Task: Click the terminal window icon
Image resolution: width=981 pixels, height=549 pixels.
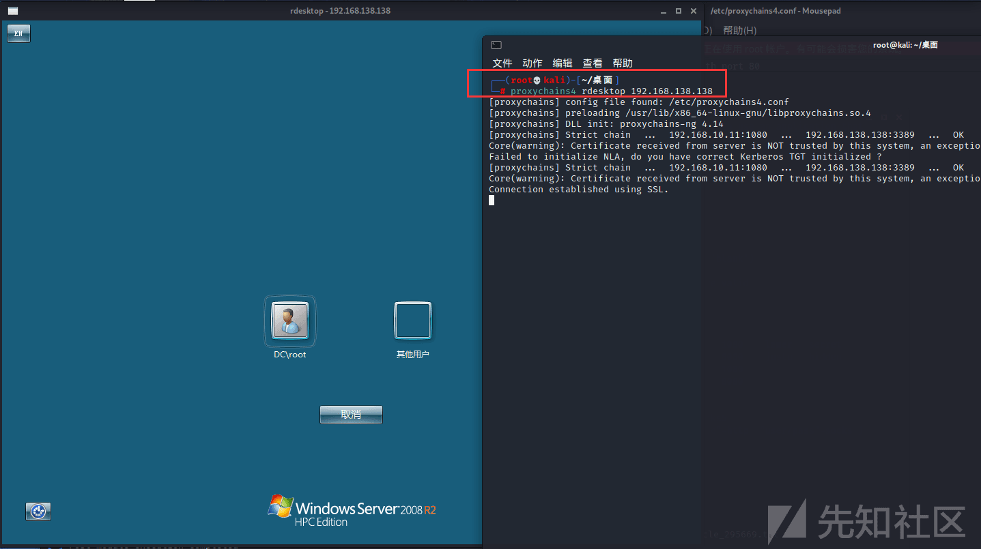Action: click(x=496, y=45)
